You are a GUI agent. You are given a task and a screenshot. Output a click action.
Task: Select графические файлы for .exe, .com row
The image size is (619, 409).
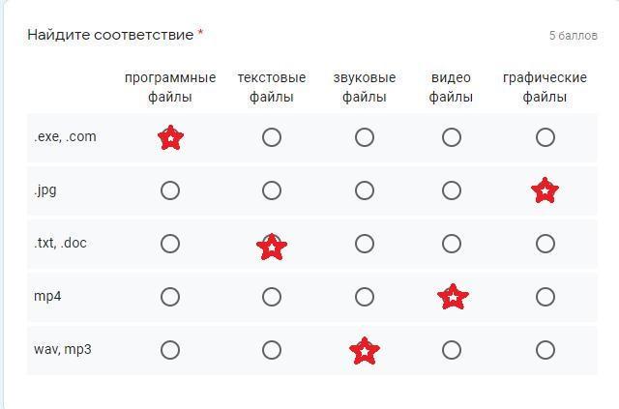tap(545, 137)
